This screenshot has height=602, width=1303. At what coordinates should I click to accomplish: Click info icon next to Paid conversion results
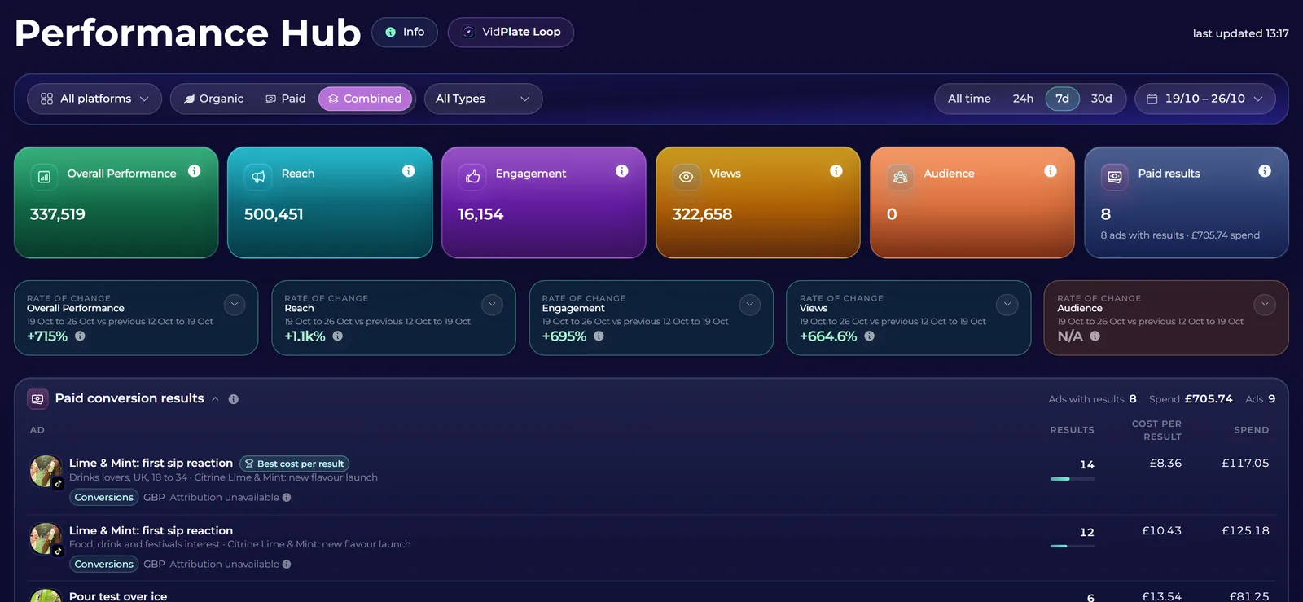234,399
